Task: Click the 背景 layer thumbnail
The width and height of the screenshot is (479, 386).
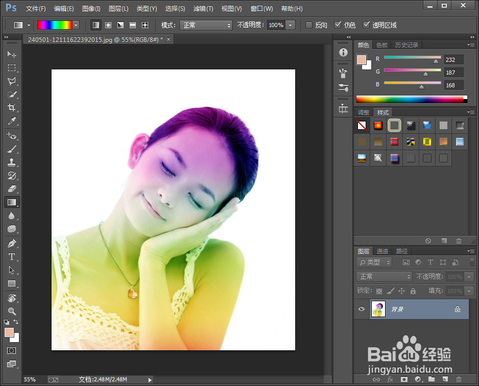Action: (x=378, y=309)
